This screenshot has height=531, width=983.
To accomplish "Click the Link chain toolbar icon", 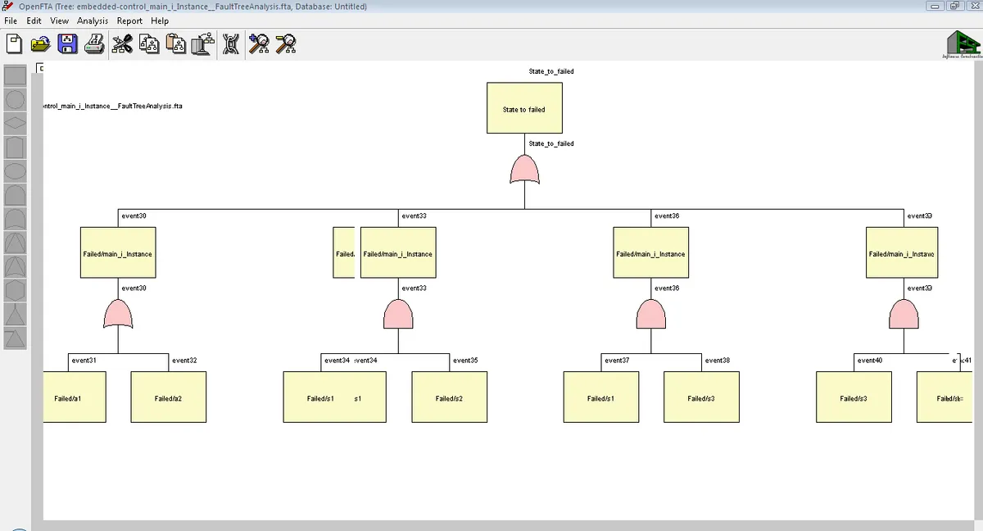I will 231,45.
